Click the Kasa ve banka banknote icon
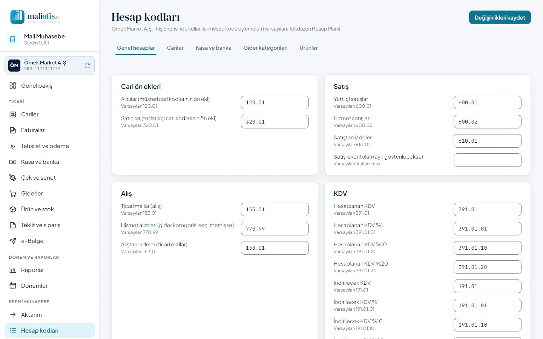This screenshot has width=543, height=339. tap(13, 162)
